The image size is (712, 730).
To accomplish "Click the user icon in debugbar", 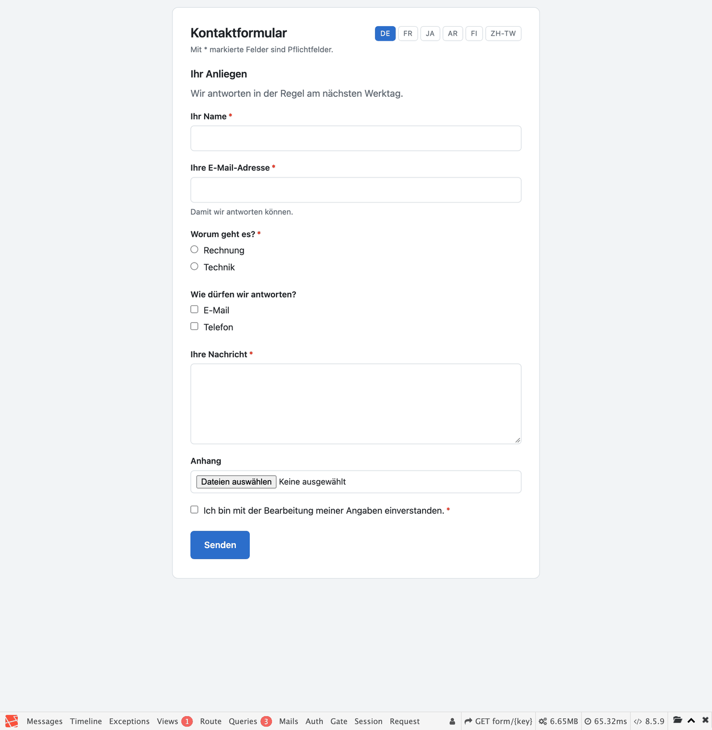I will [452, 721].
